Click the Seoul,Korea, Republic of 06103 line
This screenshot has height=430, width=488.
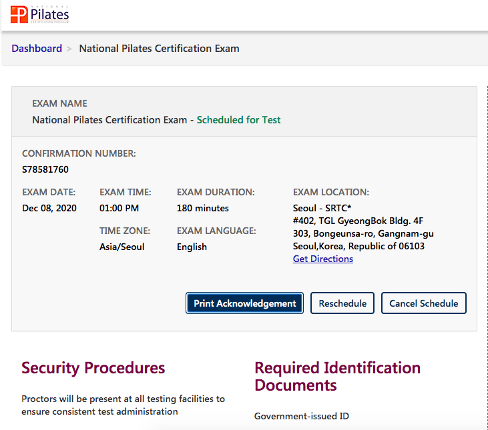tap(358, 246)
